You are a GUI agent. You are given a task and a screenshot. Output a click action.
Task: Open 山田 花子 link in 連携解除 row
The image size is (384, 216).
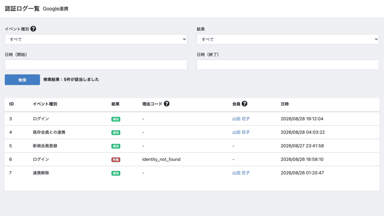pyautogui.click(x=241, y=173)
